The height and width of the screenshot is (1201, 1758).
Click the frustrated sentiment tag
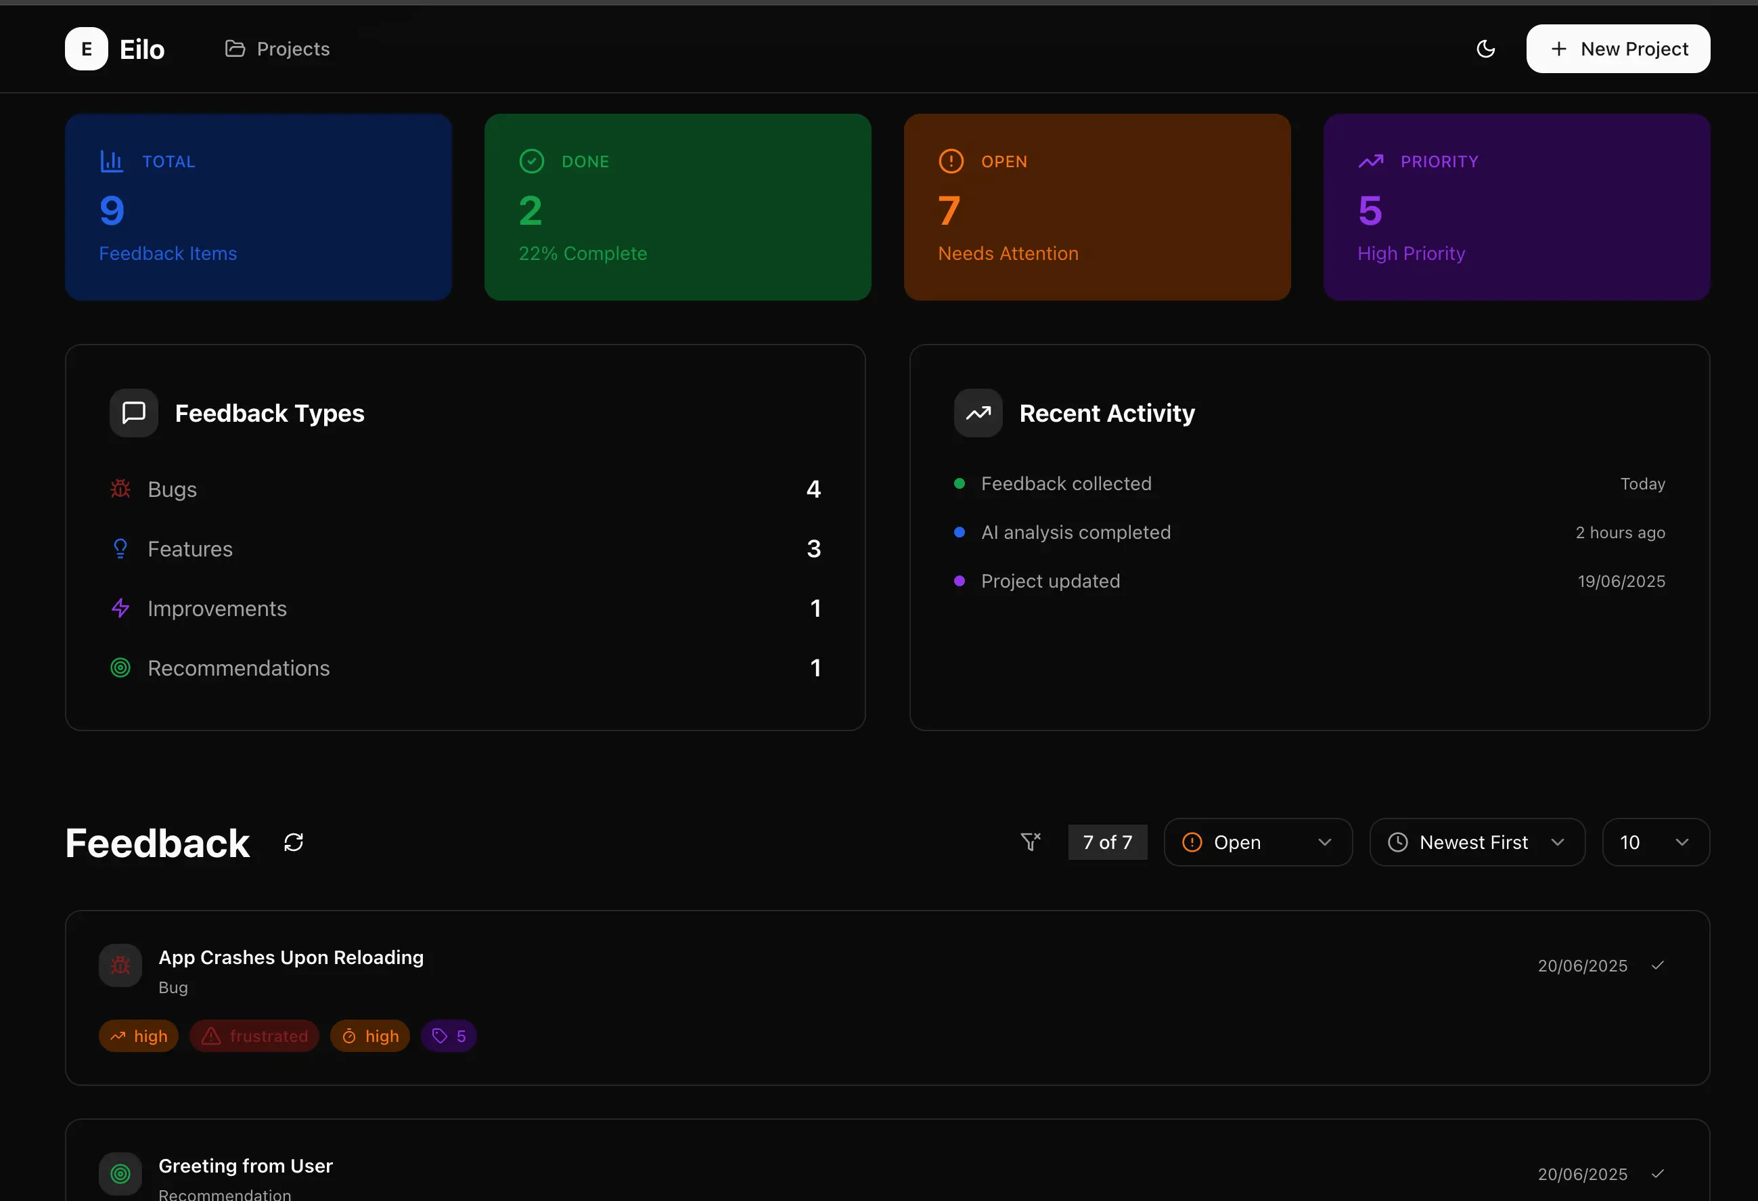tap(254, 1036)
